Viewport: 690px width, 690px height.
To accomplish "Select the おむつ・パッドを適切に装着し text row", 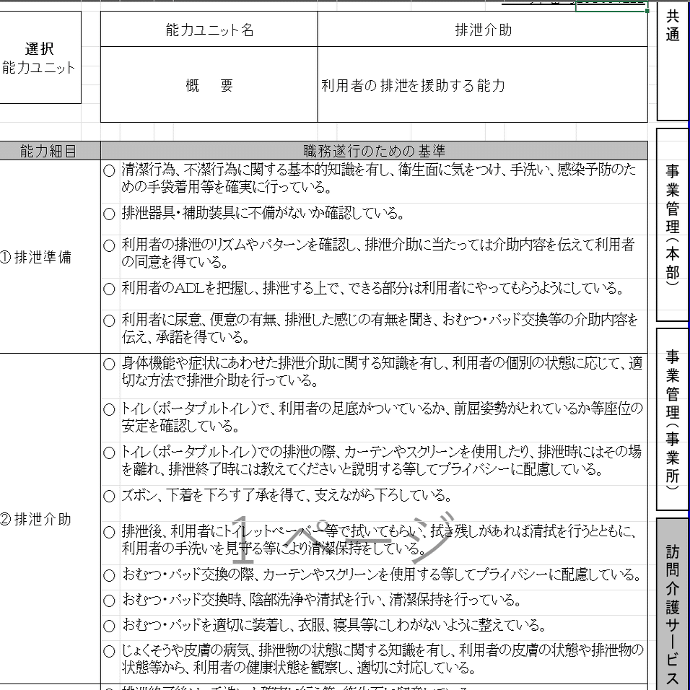I will (x=334, y=625).
